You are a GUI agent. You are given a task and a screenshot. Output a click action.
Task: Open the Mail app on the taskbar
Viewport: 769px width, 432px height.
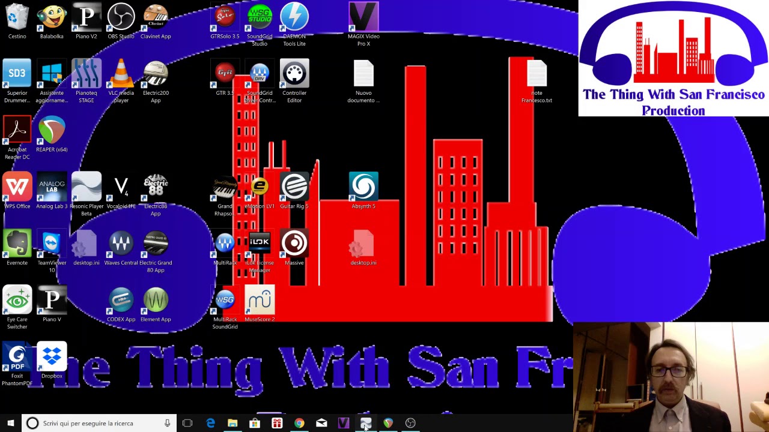pos(321,423)
